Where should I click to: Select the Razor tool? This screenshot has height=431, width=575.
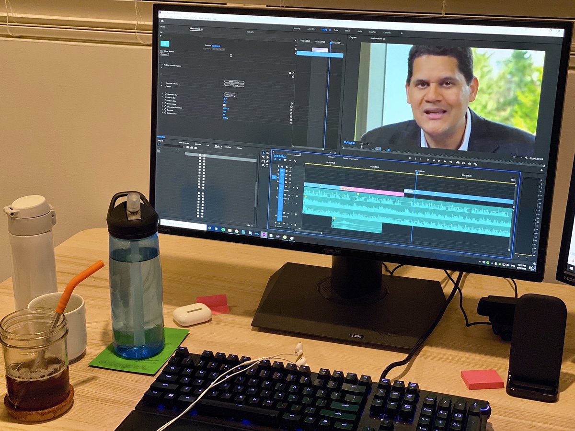point(267,157)
